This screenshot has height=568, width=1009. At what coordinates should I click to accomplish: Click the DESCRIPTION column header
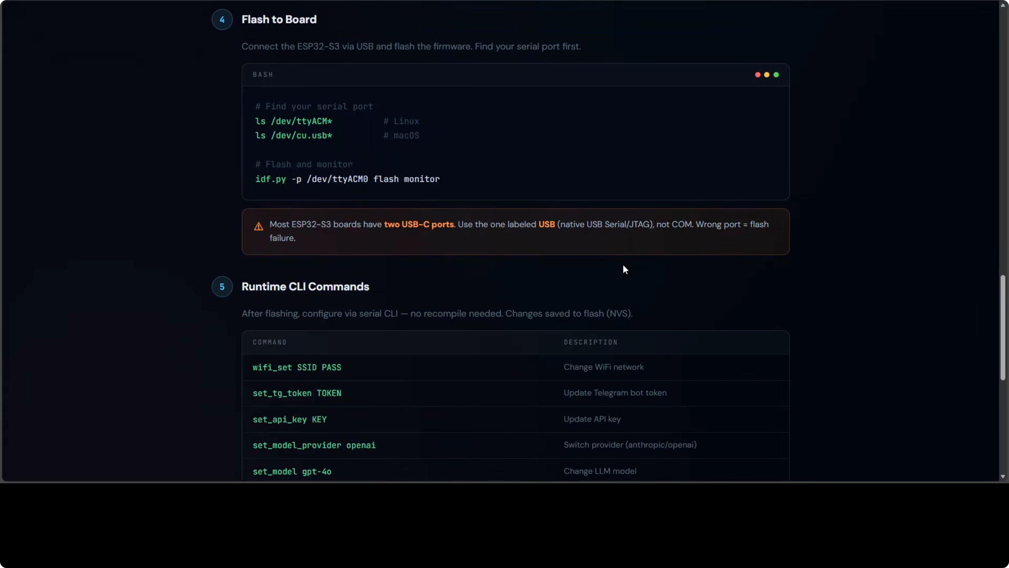(x=591, y=342)
